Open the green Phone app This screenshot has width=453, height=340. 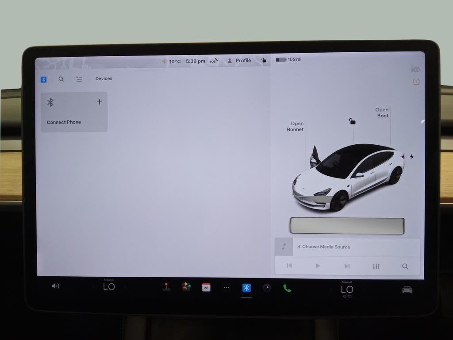pyautogui.click(x=287, y=288)
